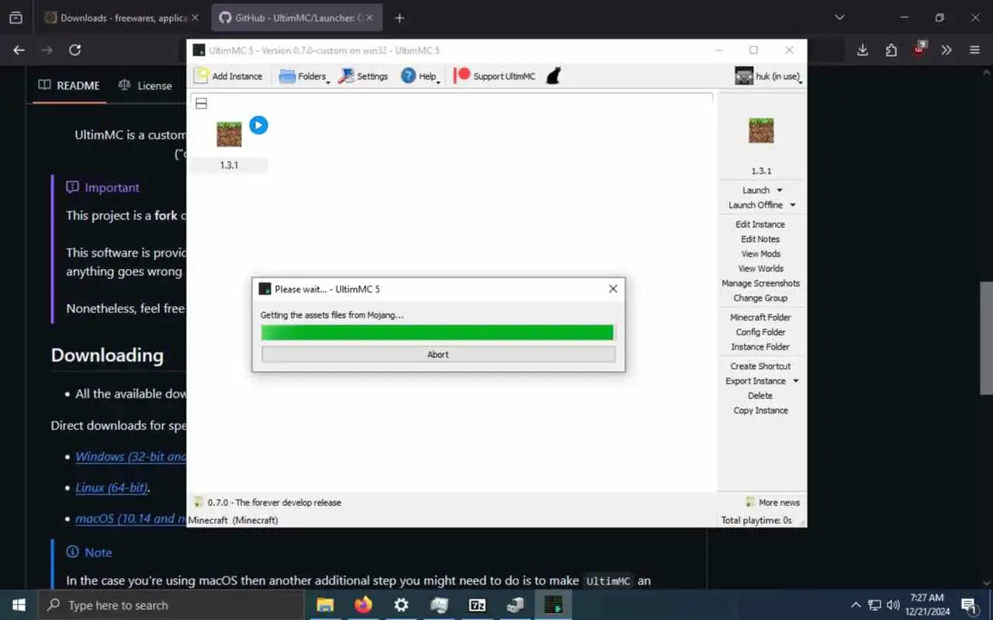This screenshot has height=620, width=993.
Task: Click the UltimMC taskbar icon
Action: (x=553, y=605)
